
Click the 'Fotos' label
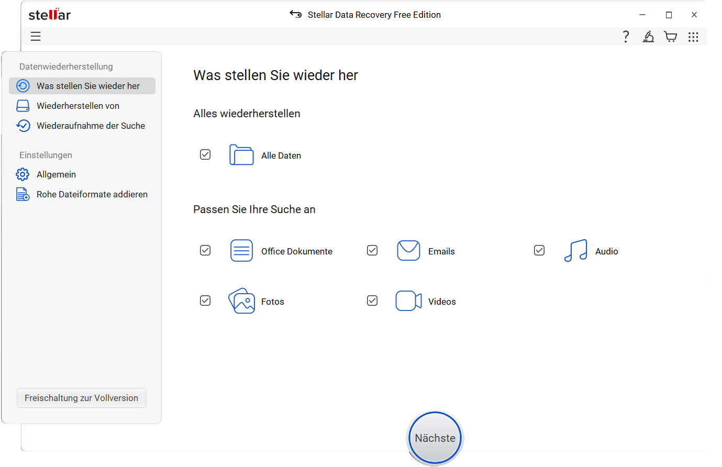(x=273, y=302)
